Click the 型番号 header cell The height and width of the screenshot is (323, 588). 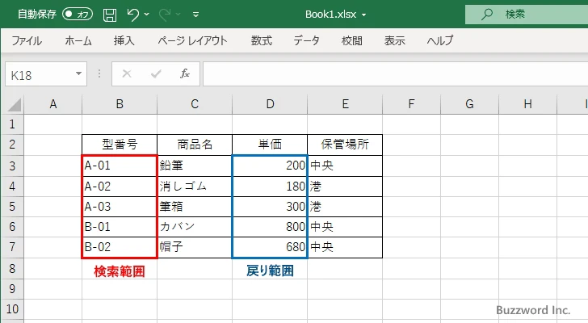(120, 145)
